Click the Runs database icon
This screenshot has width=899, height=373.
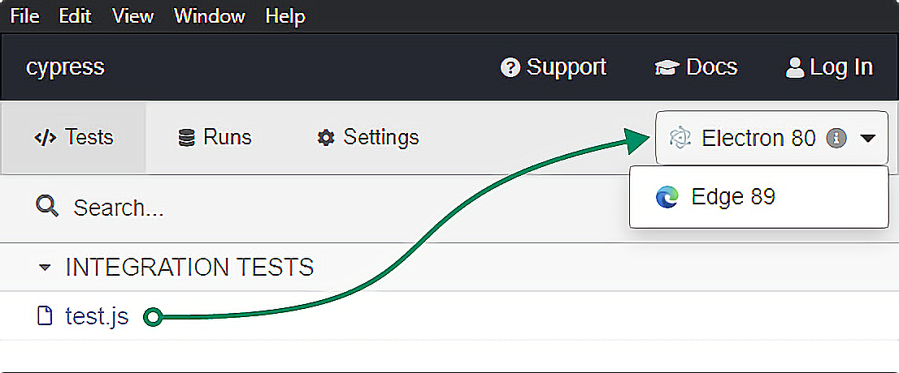tap(187, 138)
